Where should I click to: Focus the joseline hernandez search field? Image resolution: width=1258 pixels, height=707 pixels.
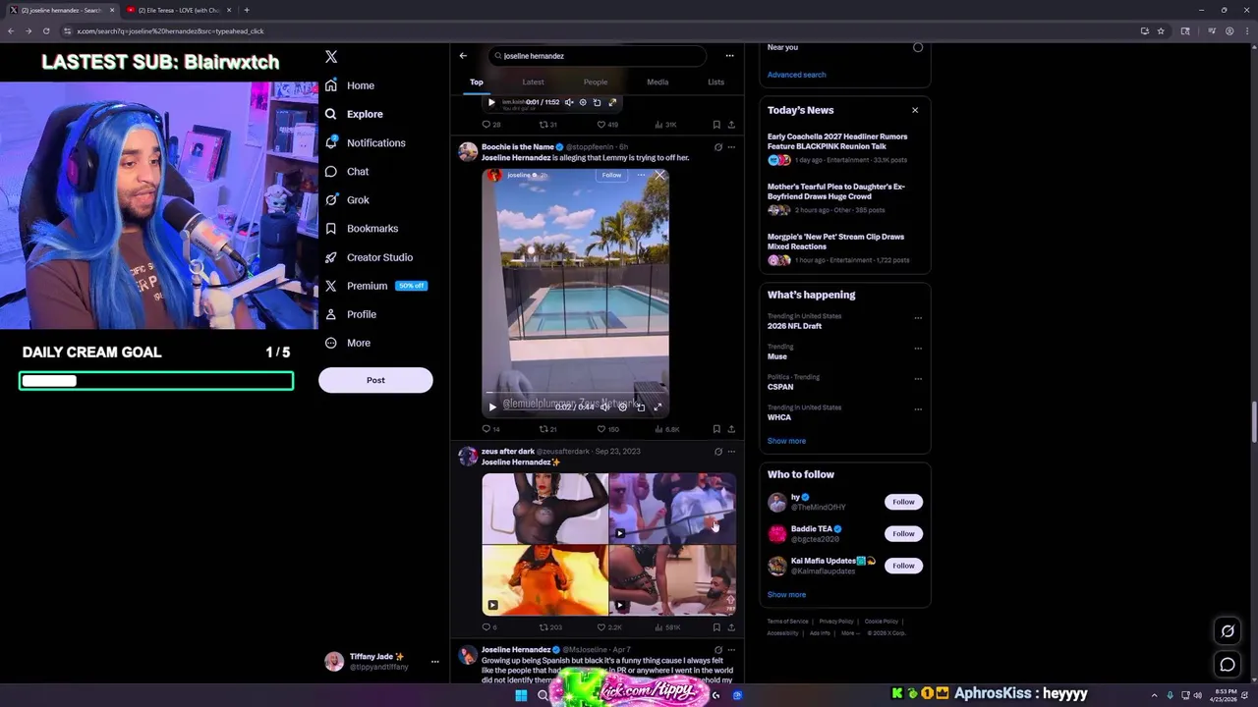click(597, 56)
